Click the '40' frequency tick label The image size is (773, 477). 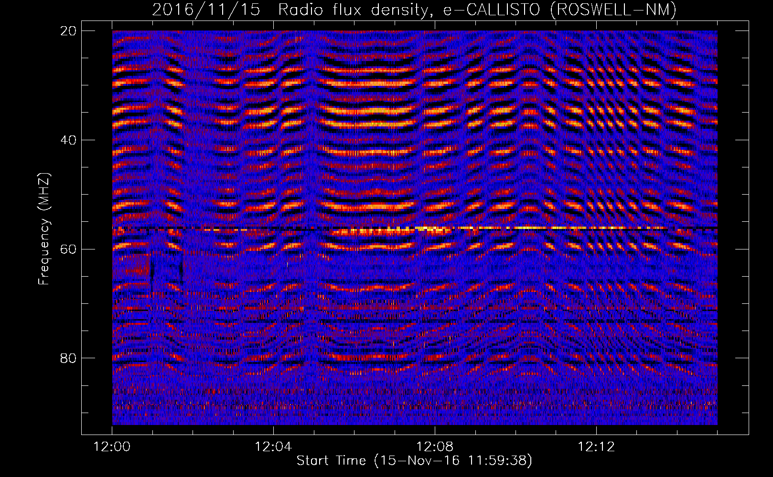tap(68, 140)
